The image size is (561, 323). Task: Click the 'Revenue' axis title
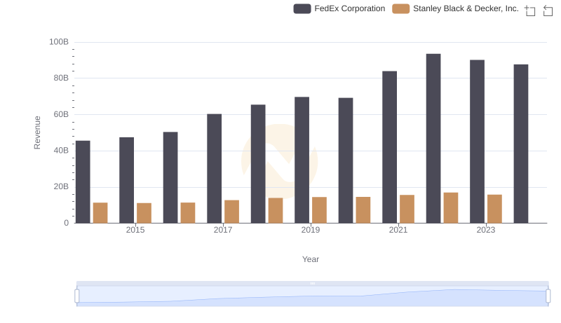[x=37, y=132]
